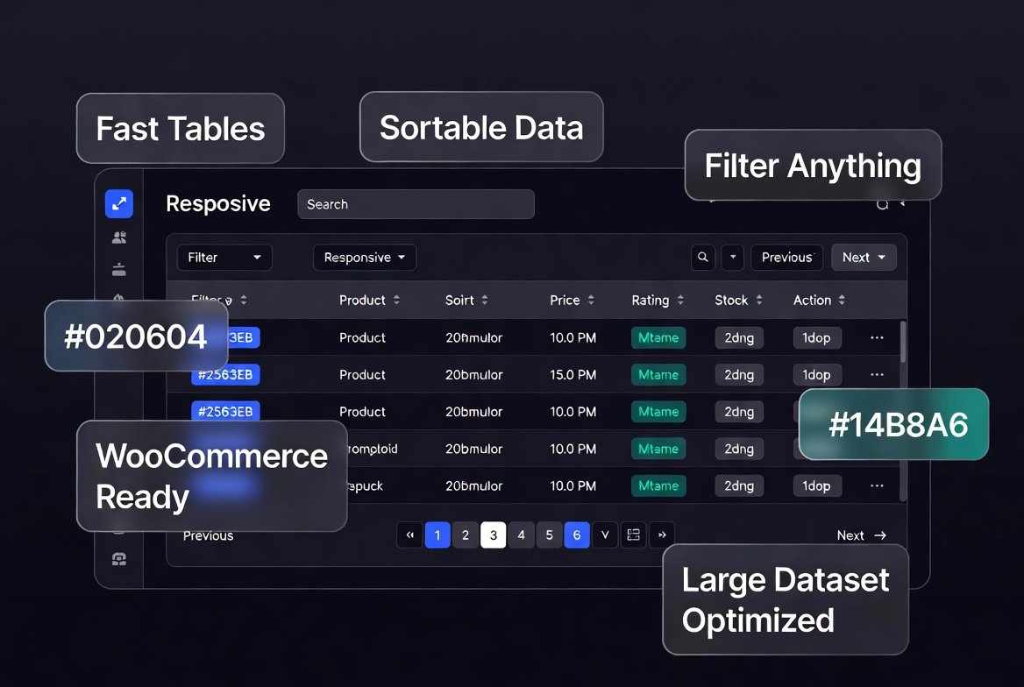The height and width of the screenshot is (687, 1024).
Task: Click the #14B8A6 teal color chip
Action: click(x=893, y=424)
